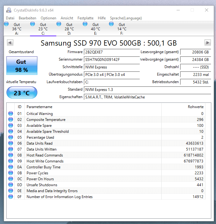Click status orb for Available Spare Threshold row
216x224 pixels.
(11, 131)
